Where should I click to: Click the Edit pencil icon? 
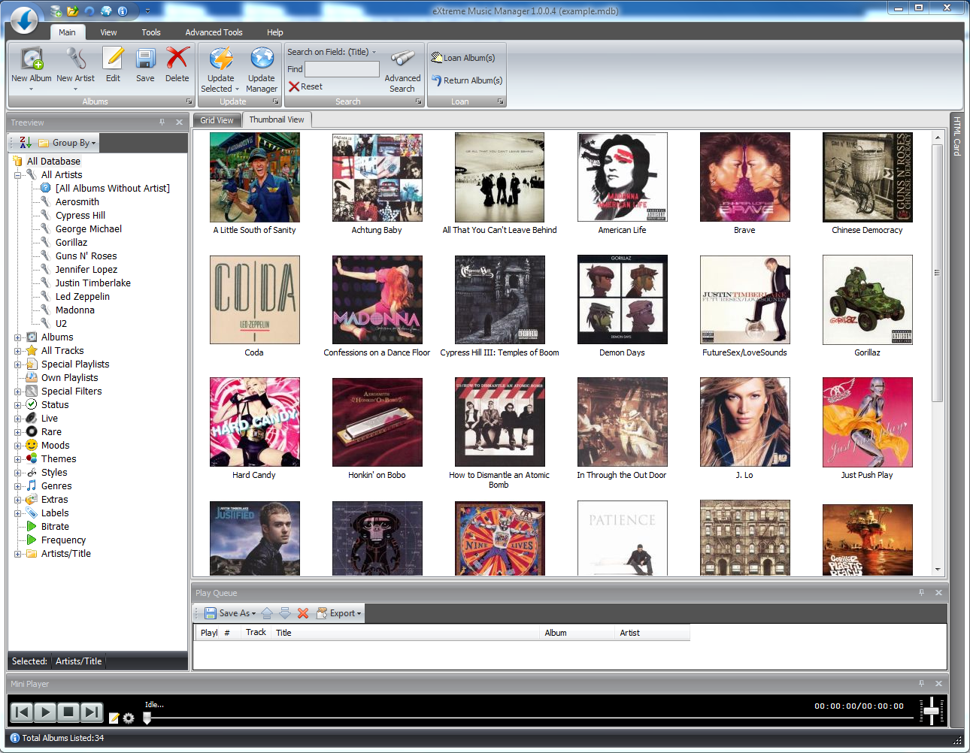click(113, 59)
